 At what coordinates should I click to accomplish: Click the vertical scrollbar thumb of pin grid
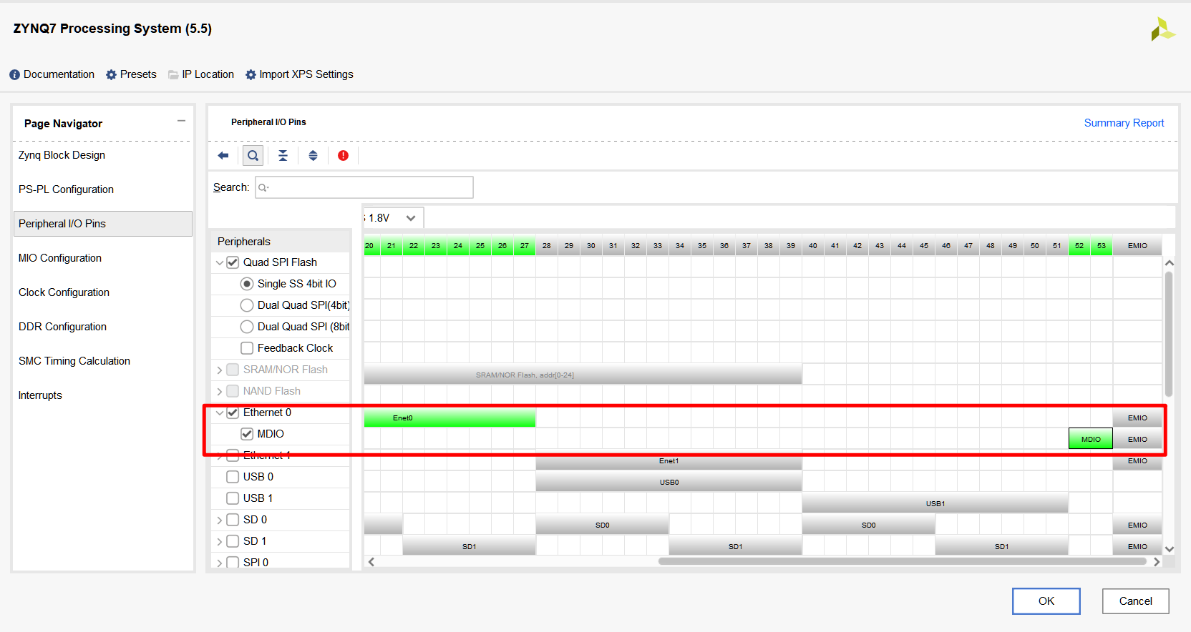(1169, 334)
